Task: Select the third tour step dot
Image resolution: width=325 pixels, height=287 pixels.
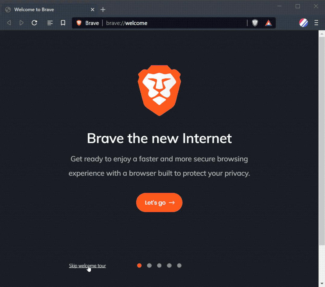Action: (159, 265)
